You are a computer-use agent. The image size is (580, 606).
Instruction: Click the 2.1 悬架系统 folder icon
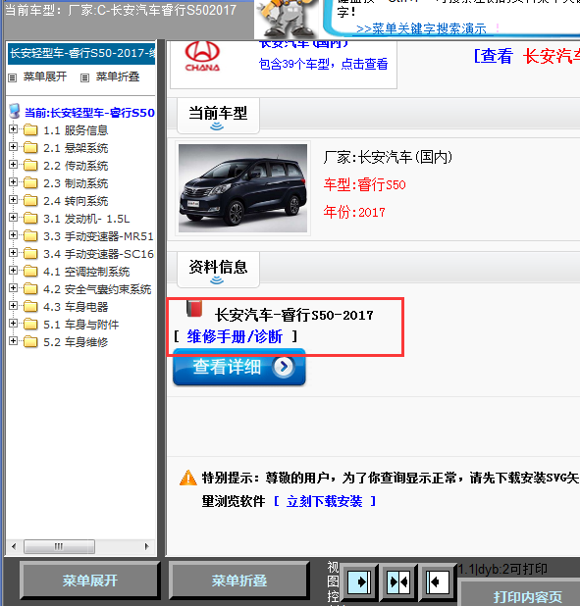point(30,148)
